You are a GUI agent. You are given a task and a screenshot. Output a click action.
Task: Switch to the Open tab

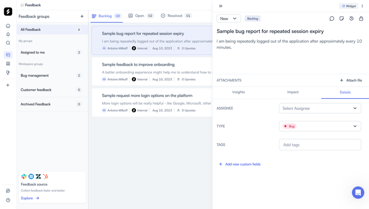tap(141, 16)
